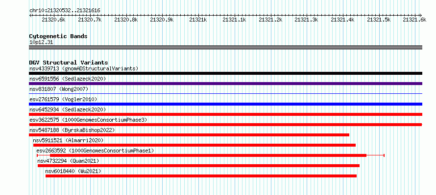Click nsv831807 (Wong2007) label
The width and height of the screenshot is (436, 195).
coord(59,89)
